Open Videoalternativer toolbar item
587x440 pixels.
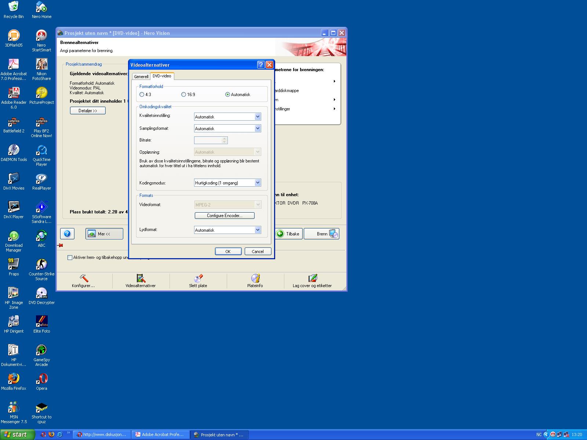click(x=141, y=281)
